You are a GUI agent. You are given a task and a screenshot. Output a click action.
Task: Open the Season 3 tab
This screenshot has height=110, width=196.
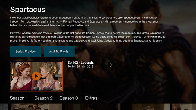click(x=69, y=98)
